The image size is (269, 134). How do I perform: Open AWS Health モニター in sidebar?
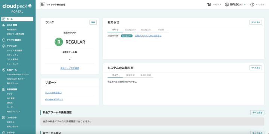coord(16,79)
